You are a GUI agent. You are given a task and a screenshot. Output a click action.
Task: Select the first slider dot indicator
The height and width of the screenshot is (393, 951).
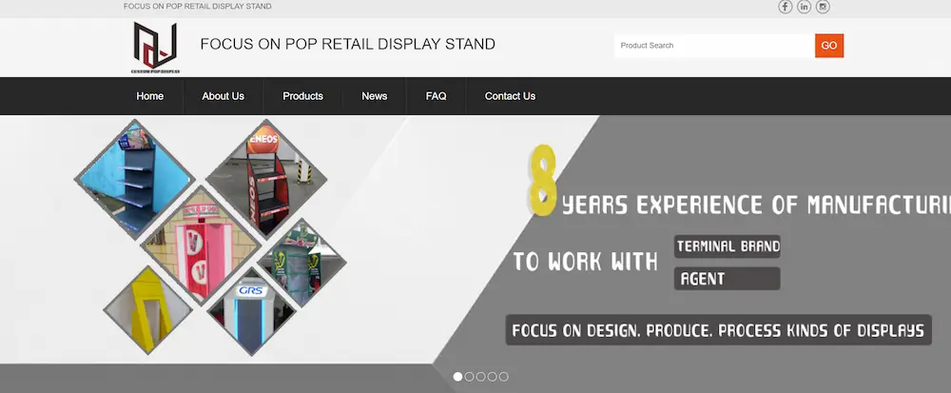click(458, 377)
